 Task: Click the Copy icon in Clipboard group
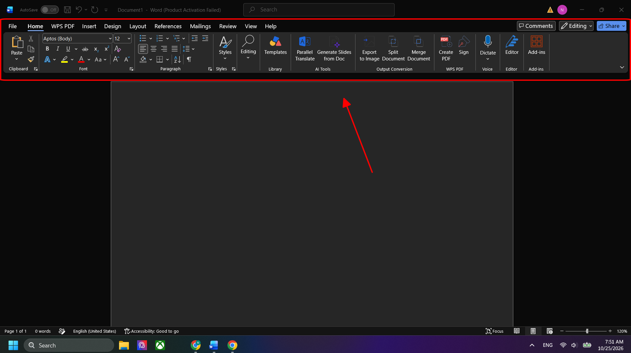click(x=31, y=49)
